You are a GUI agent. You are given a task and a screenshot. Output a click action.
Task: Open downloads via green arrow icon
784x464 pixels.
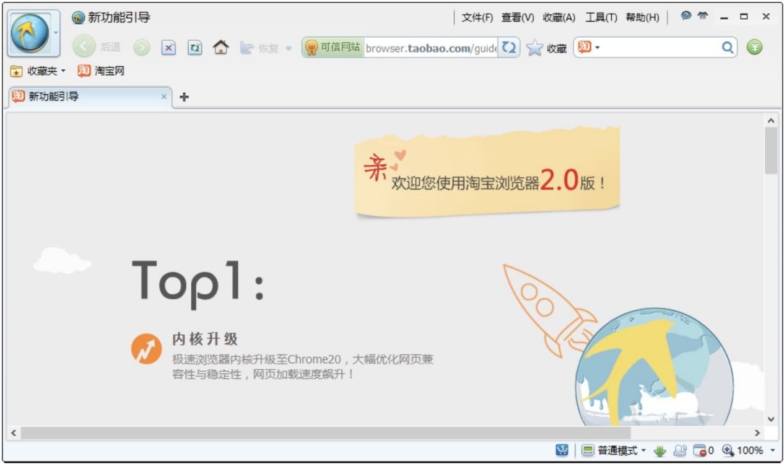[660, 451]
